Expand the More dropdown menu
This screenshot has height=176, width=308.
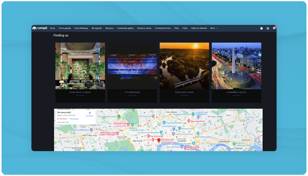coord(214,28)
